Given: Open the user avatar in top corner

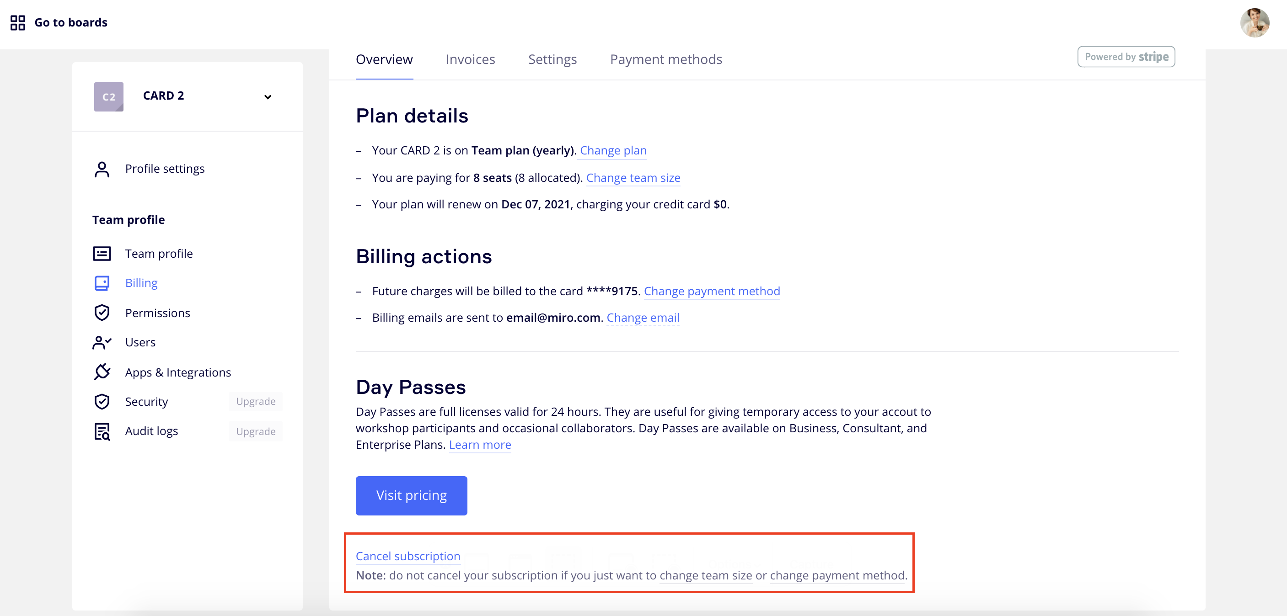Looking at the screenshot, I should click(1254, 22).
